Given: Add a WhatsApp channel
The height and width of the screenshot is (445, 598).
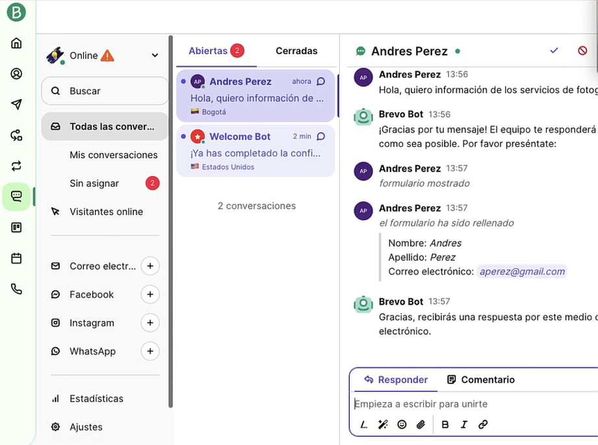Looking at the screenshot, I should pos(150,351).
